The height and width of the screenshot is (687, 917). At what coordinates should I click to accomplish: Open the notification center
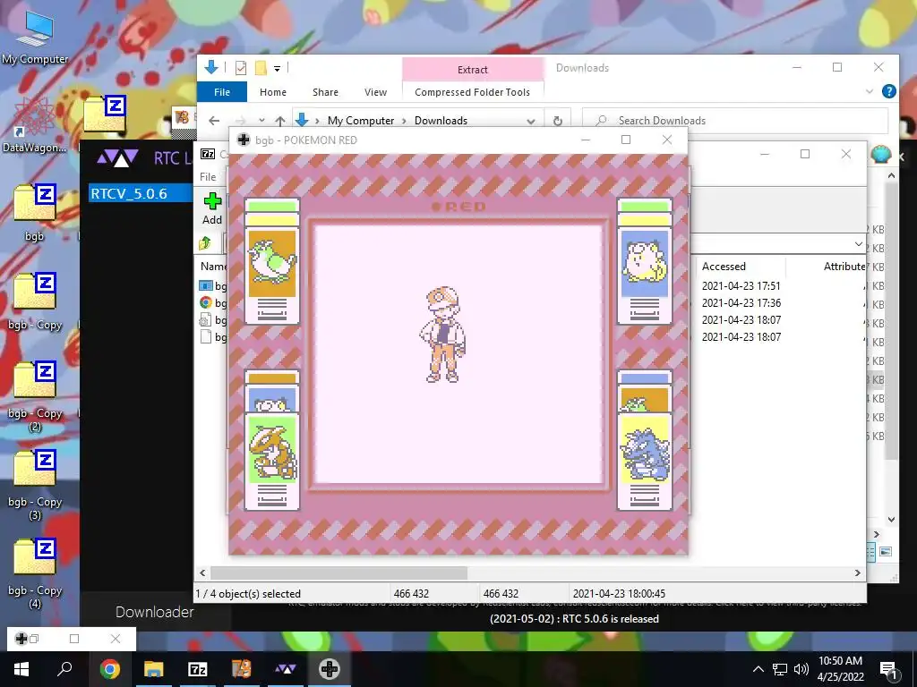pos(889,669)
